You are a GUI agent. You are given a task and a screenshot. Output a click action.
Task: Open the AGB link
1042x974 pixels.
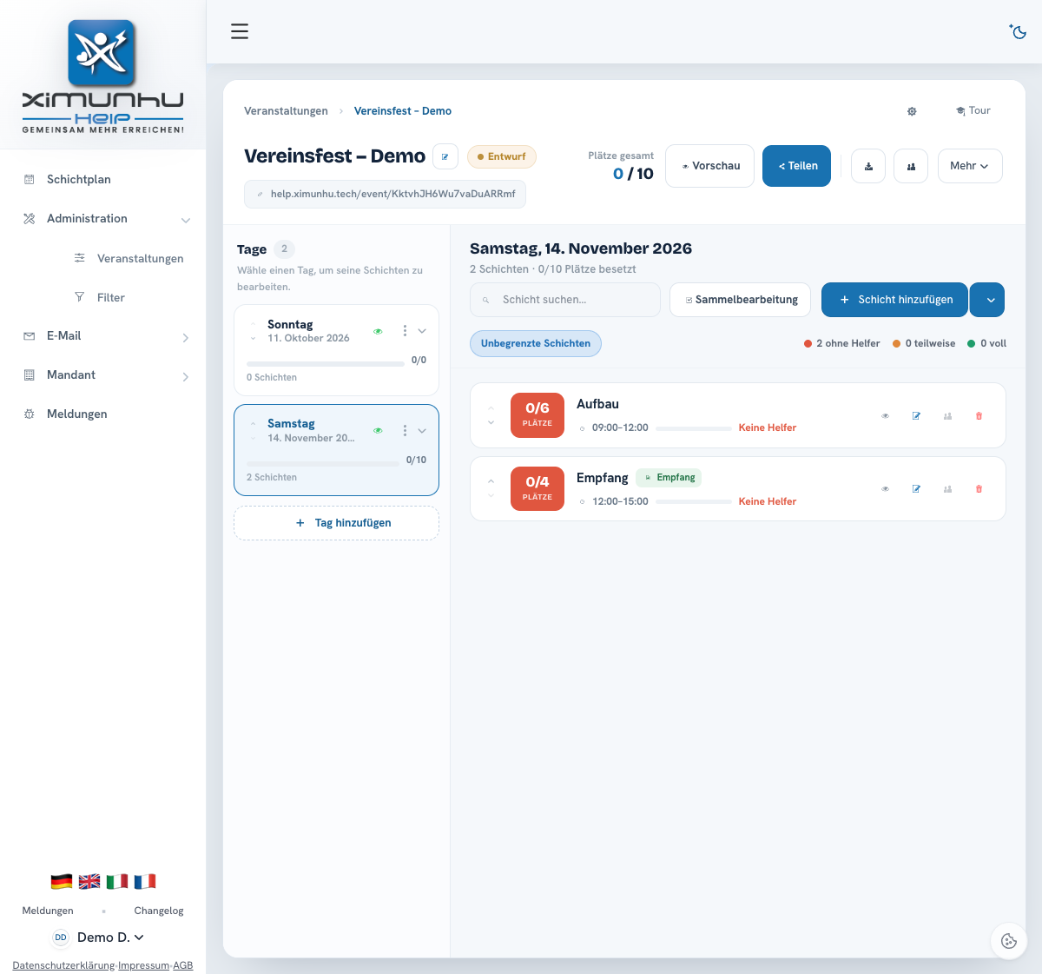click(x=183, y=965)
